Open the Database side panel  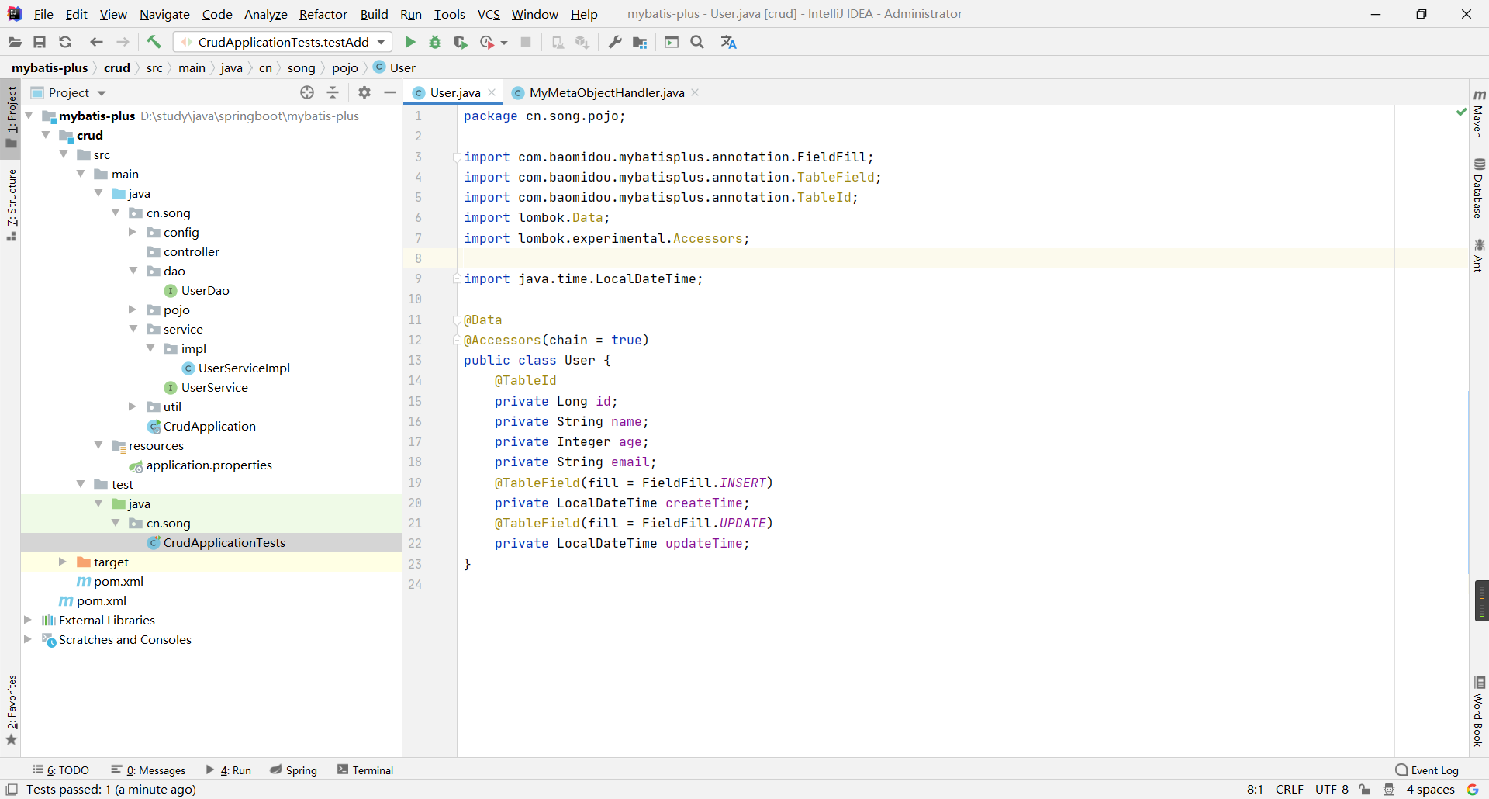1479,189
